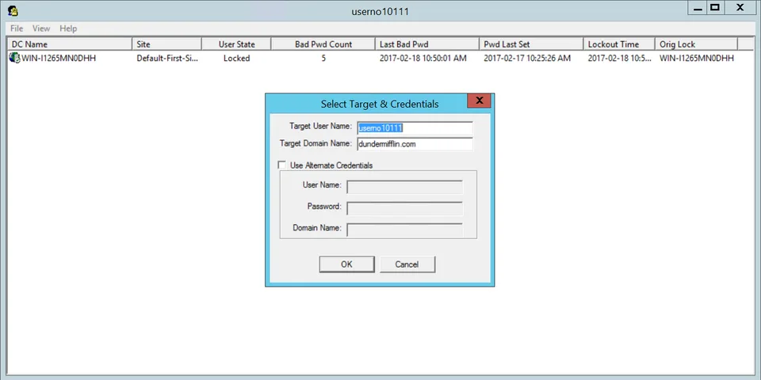The height and width of the screenshot is (380, 761).
Task: Open the View menu
Action: coord(41,28)
